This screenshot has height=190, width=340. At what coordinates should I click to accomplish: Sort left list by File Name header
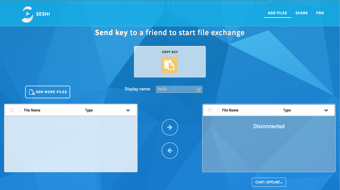32,110
